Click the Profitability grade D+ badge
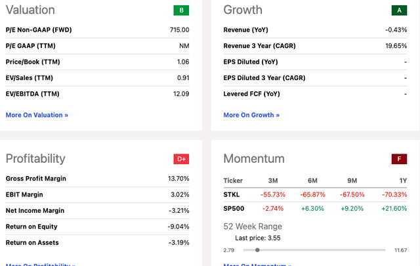 pyautogui.click(x=180, y=159)
